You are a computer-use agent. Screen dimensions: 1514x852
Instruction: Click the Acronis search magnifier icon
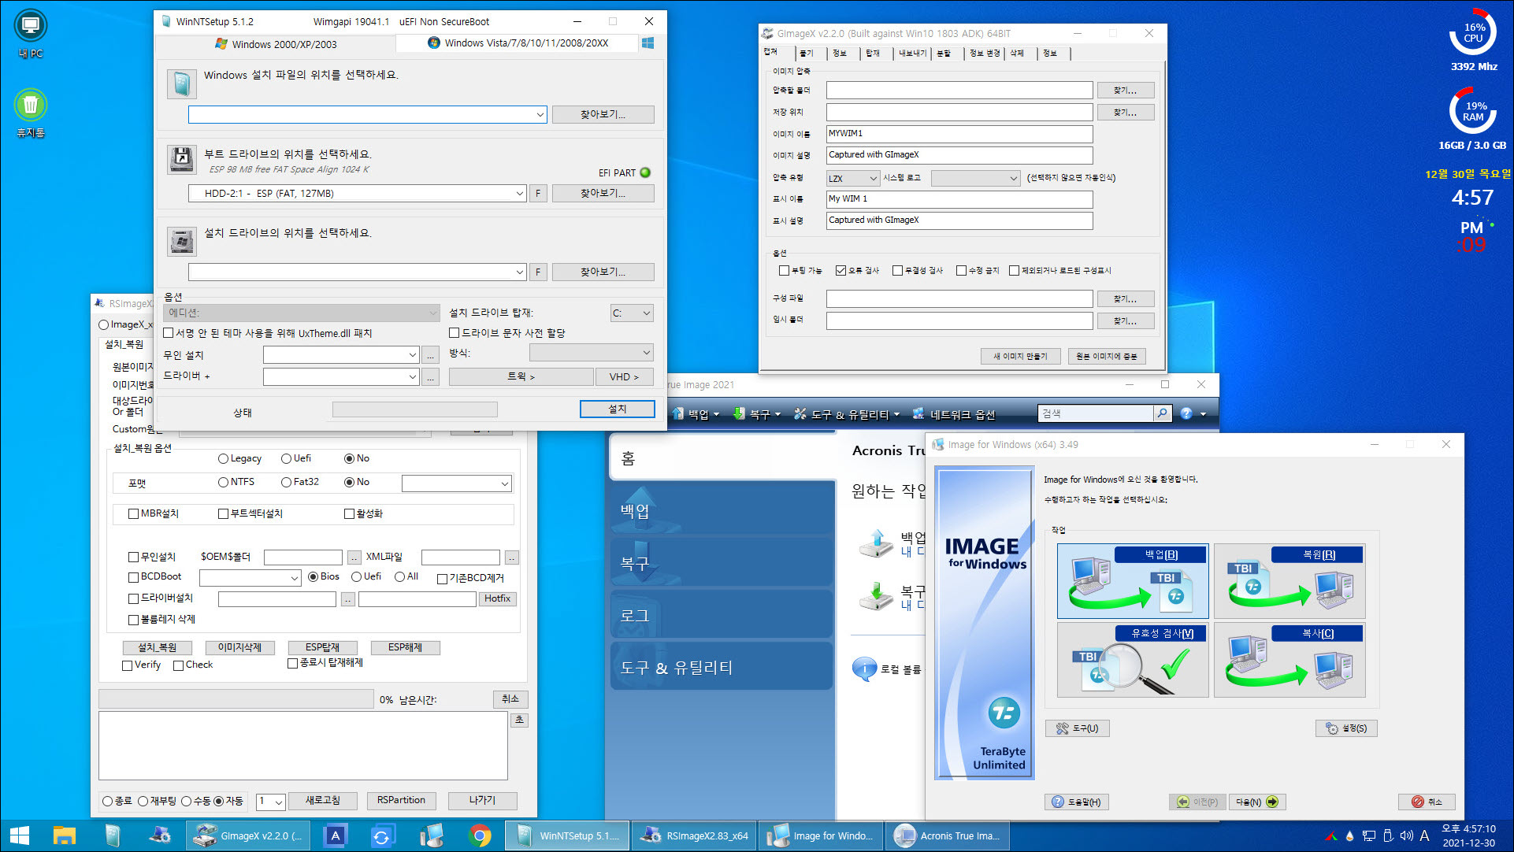(x=1162, y=413)
